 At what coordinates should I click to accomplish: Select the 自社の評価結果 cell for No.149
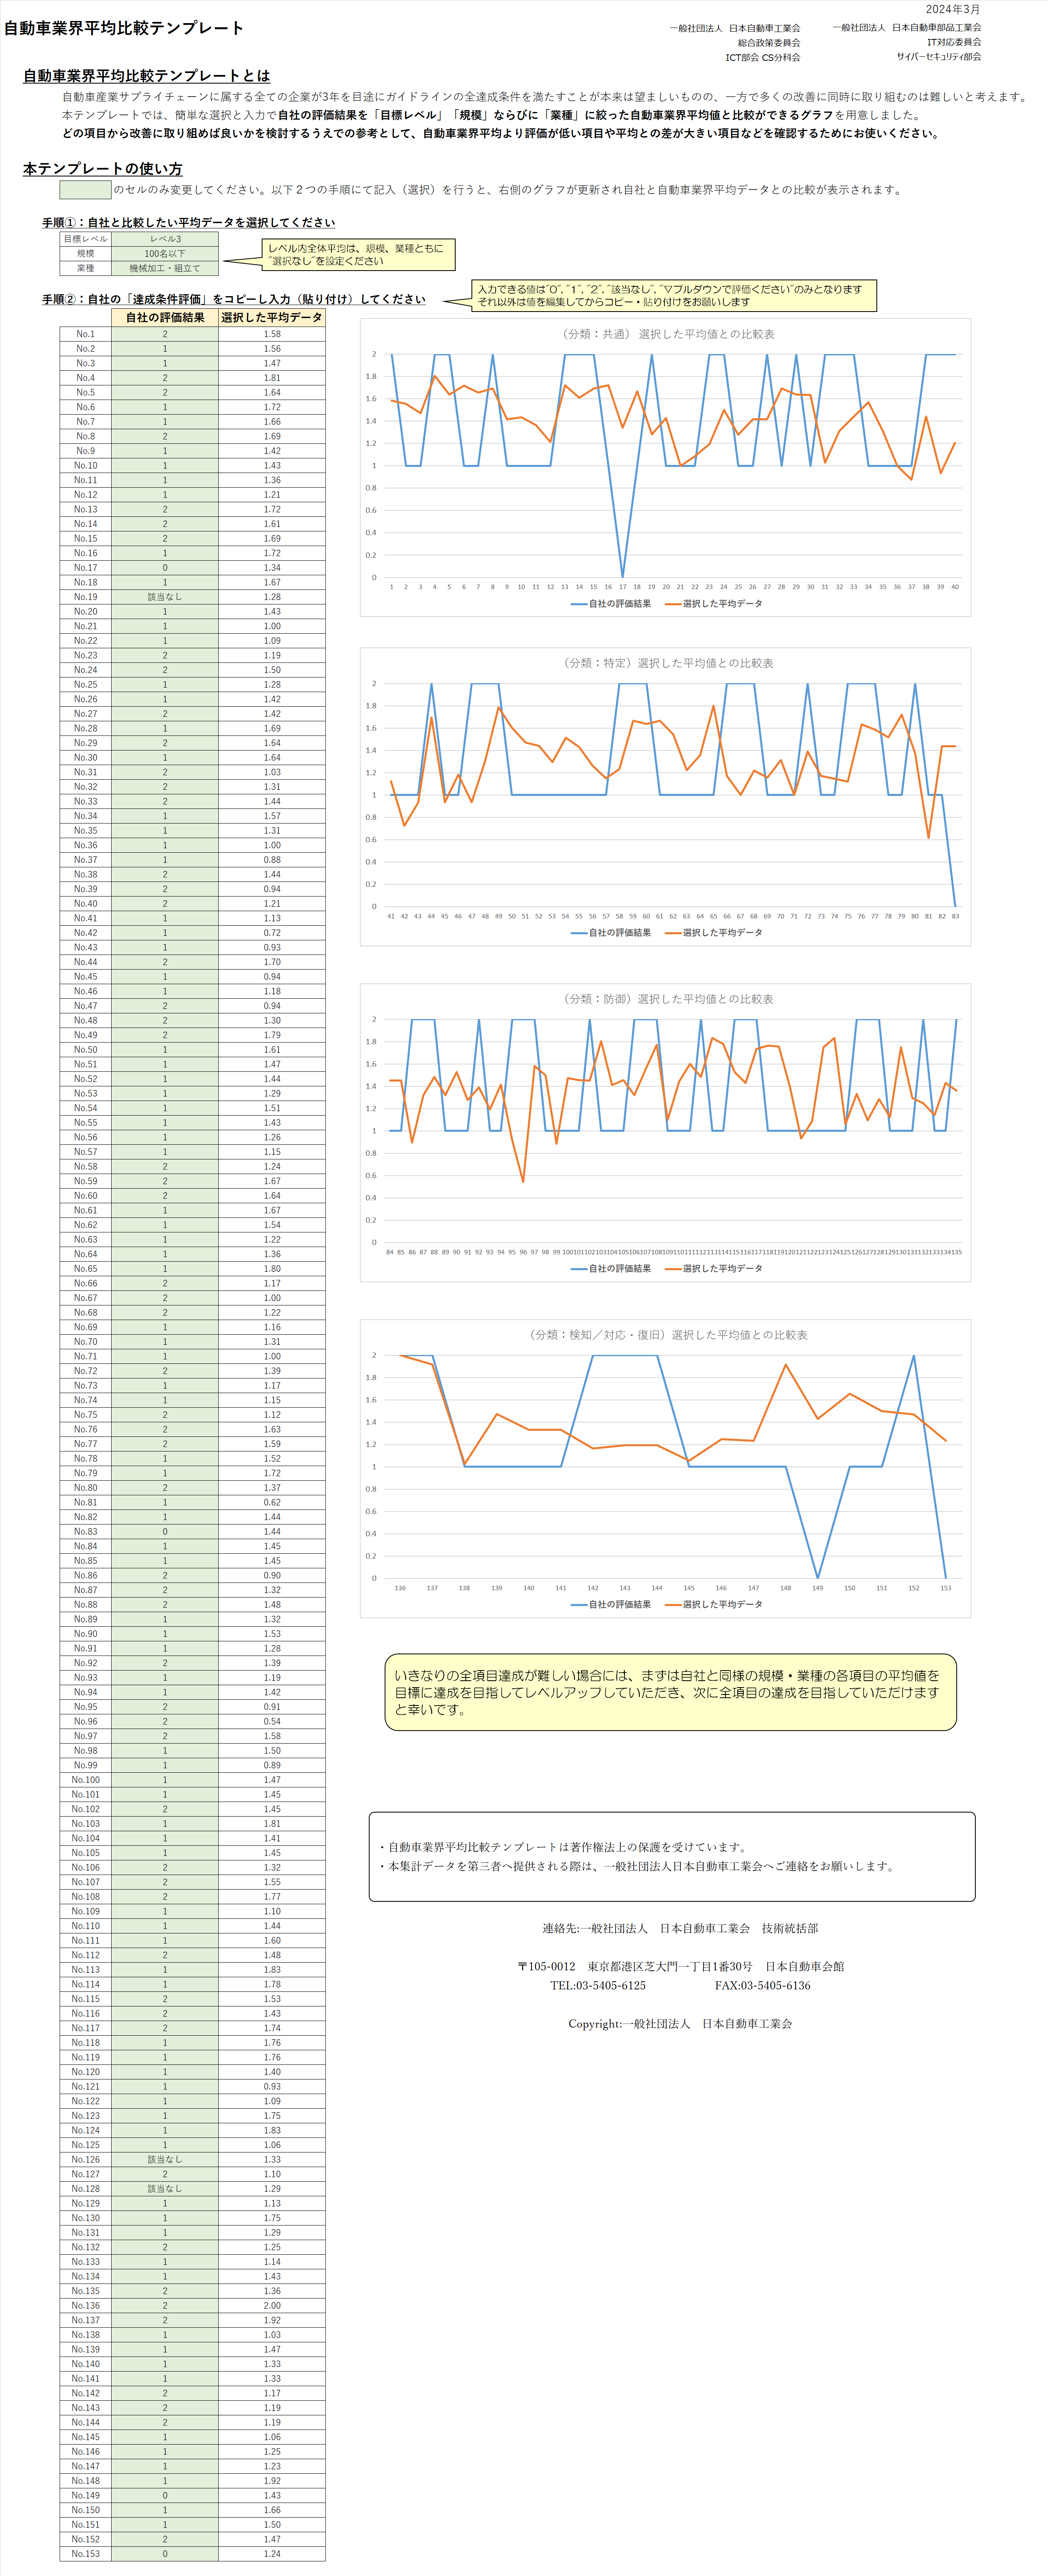pyautogui.click(x=165, y=2496)
